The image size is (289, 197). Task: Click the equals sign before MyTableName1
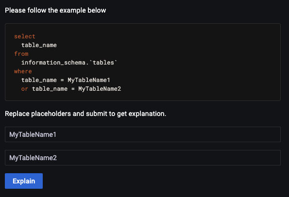tap(62, 80)
